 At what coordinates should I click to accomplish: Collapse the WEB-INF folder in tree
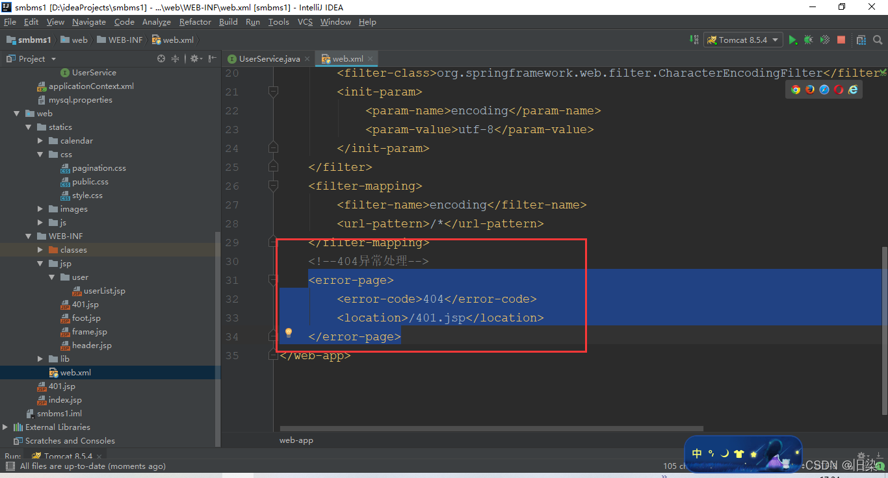29,236
